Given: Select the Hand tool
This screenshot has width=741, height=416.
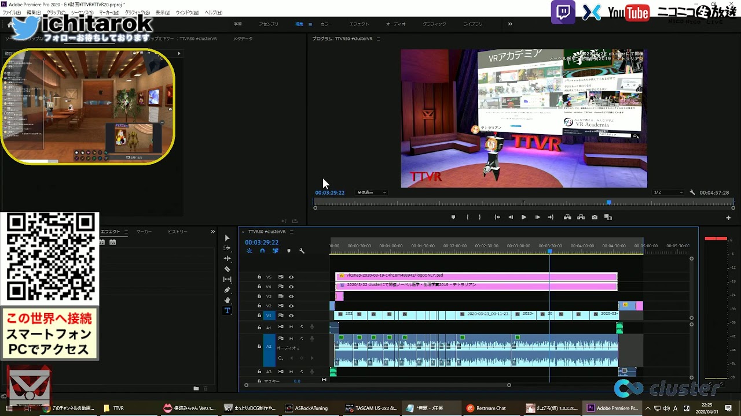Looking at the screenshot, I should pyautogui.click(x=227, y=300).
